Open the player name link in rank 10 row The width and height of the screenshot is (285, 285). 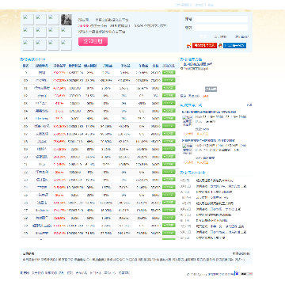42,81
